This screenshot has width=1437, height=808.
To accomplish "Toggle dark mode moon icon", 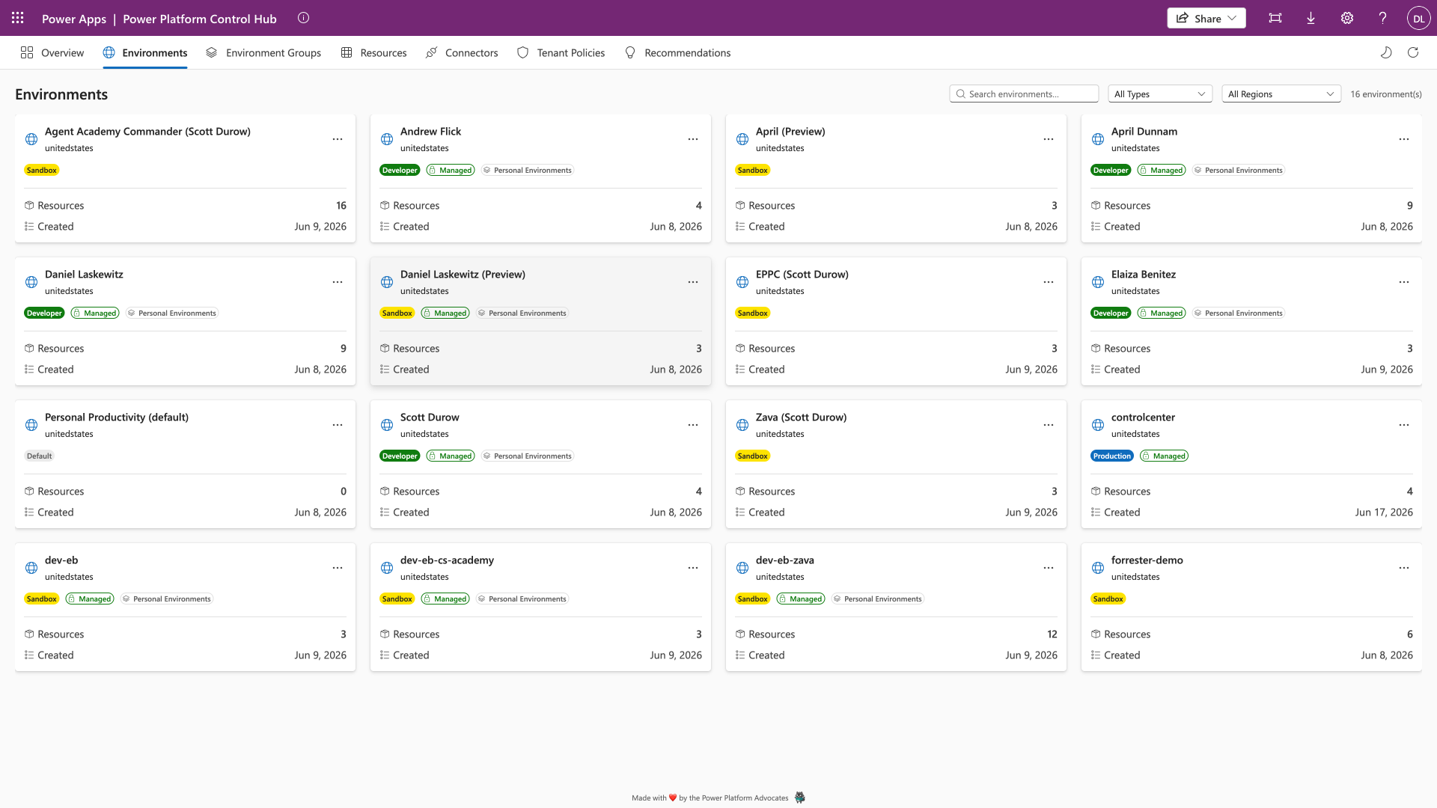I will [1386, 52].
